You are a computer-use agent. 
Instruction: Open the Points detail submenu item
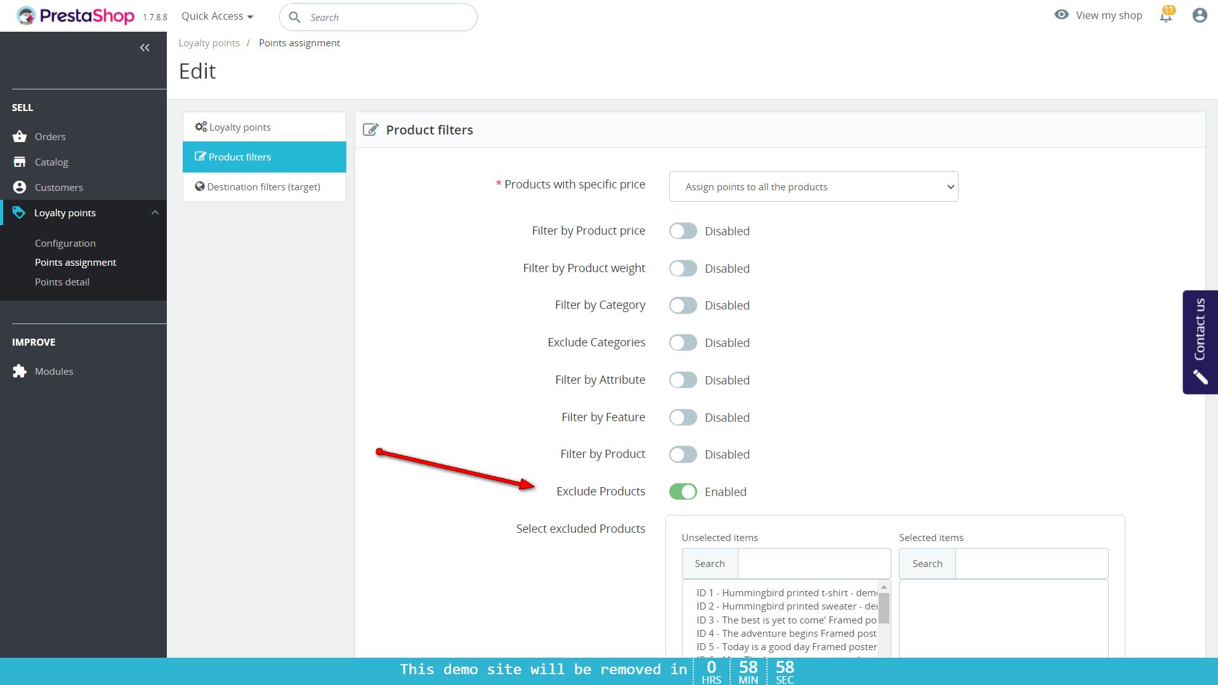pyautogui.click(x=62, y=282)
